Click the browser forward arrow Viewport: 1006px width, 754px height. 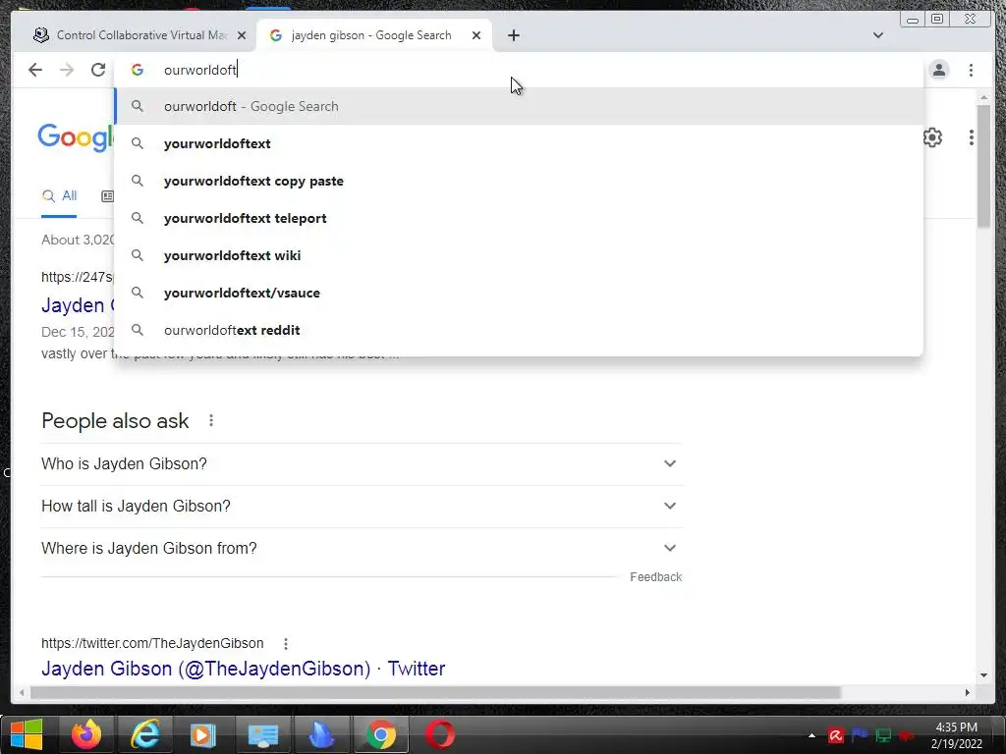tap(67, 70)
